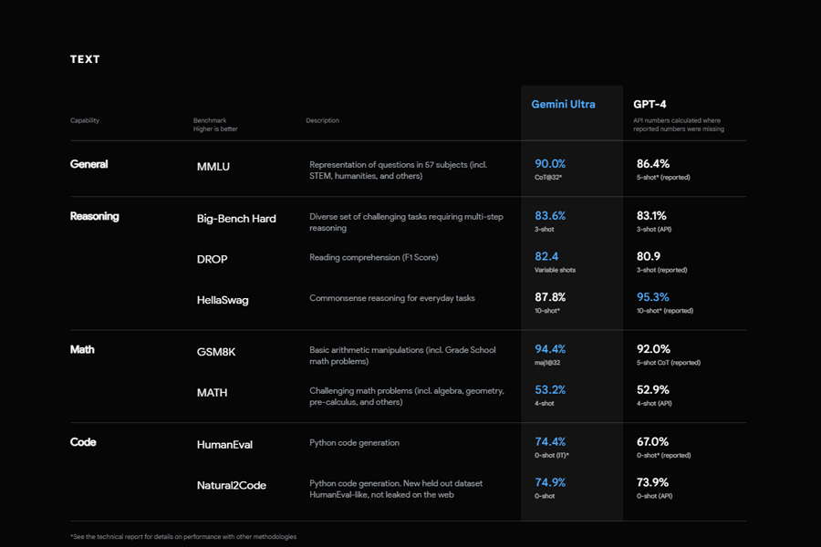
Task: Click the Math capability category
Action: (82, 349)
